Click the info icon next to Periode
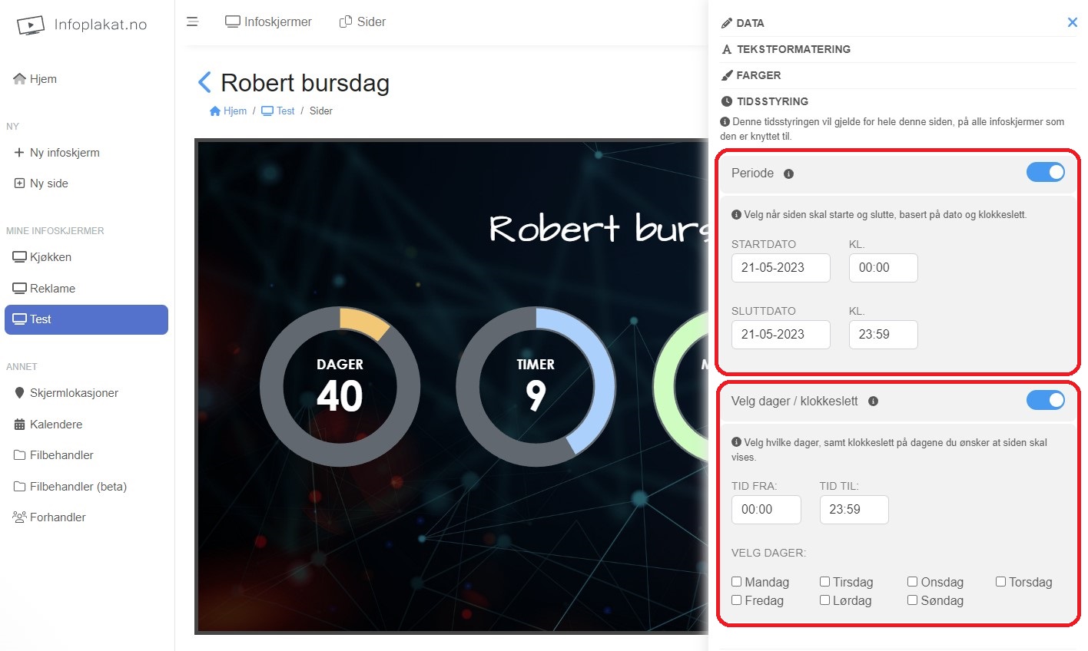This screenshot has width=1088, height=651. click(788, 173)
